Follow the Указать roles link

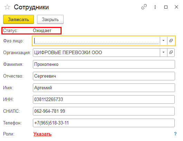[x=43, y=134]
